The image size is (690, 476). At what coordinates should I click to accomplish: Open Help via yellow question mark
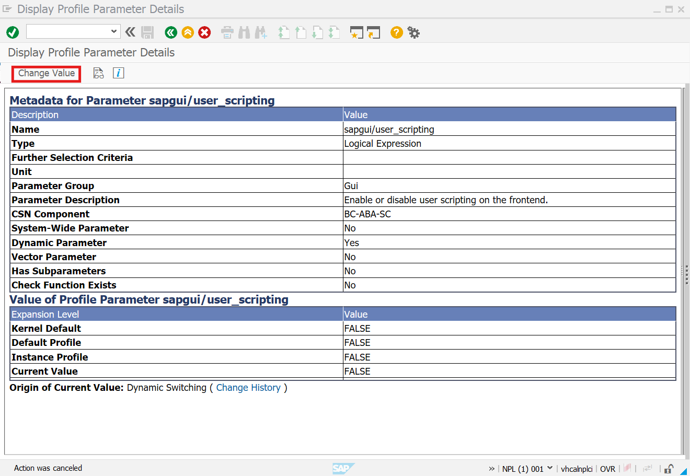tap(397, 32)
